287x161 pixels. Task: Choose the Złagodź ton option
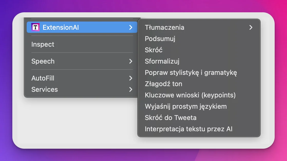click(x=164, y=84)
